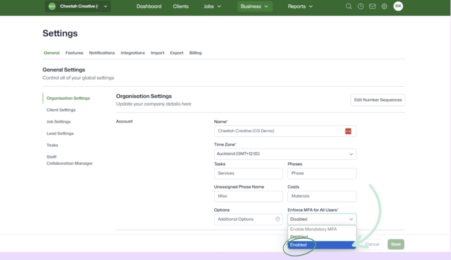Open the Cheetah Creative company switcher

(x=78, y=6)
